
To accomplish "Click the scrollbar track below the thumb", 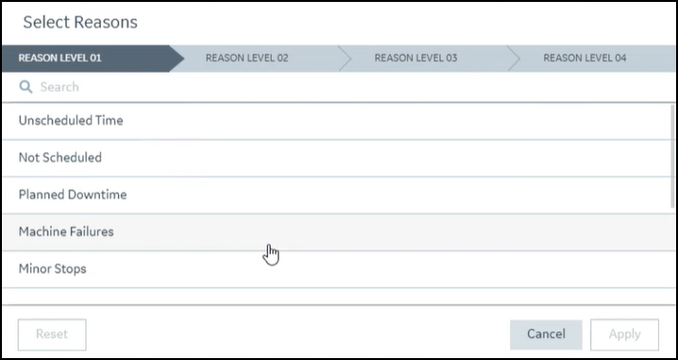I will pos(672,255).
